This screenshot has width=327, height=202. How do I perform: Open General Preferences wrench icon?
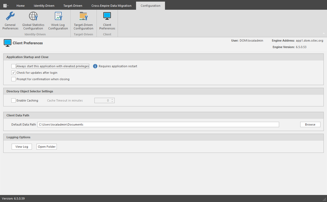click(10, 16)
